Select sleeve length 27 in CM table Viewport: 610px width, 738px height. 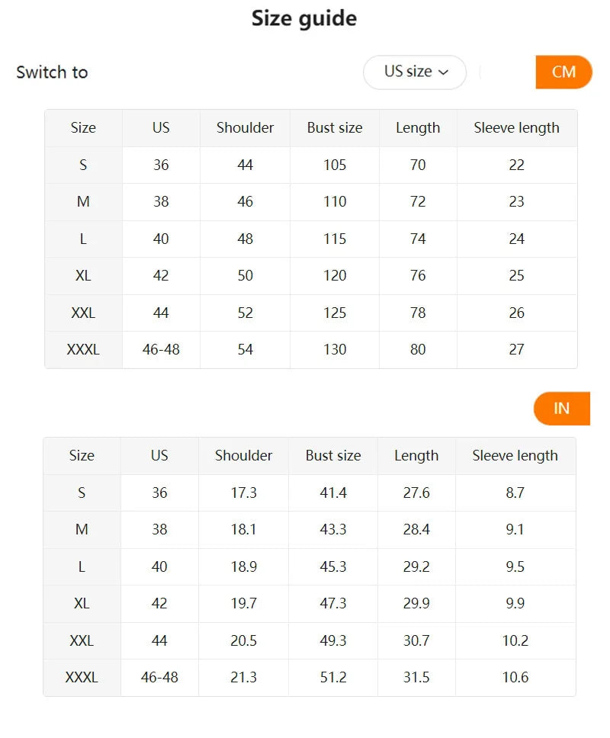coord(516,350)
